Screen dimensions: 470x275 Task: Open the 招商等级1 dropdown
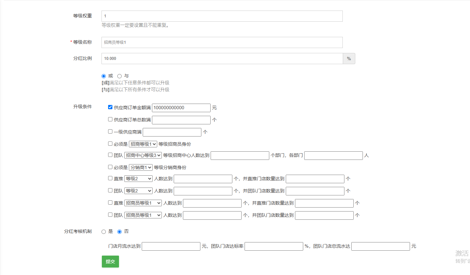click(143, 144)
